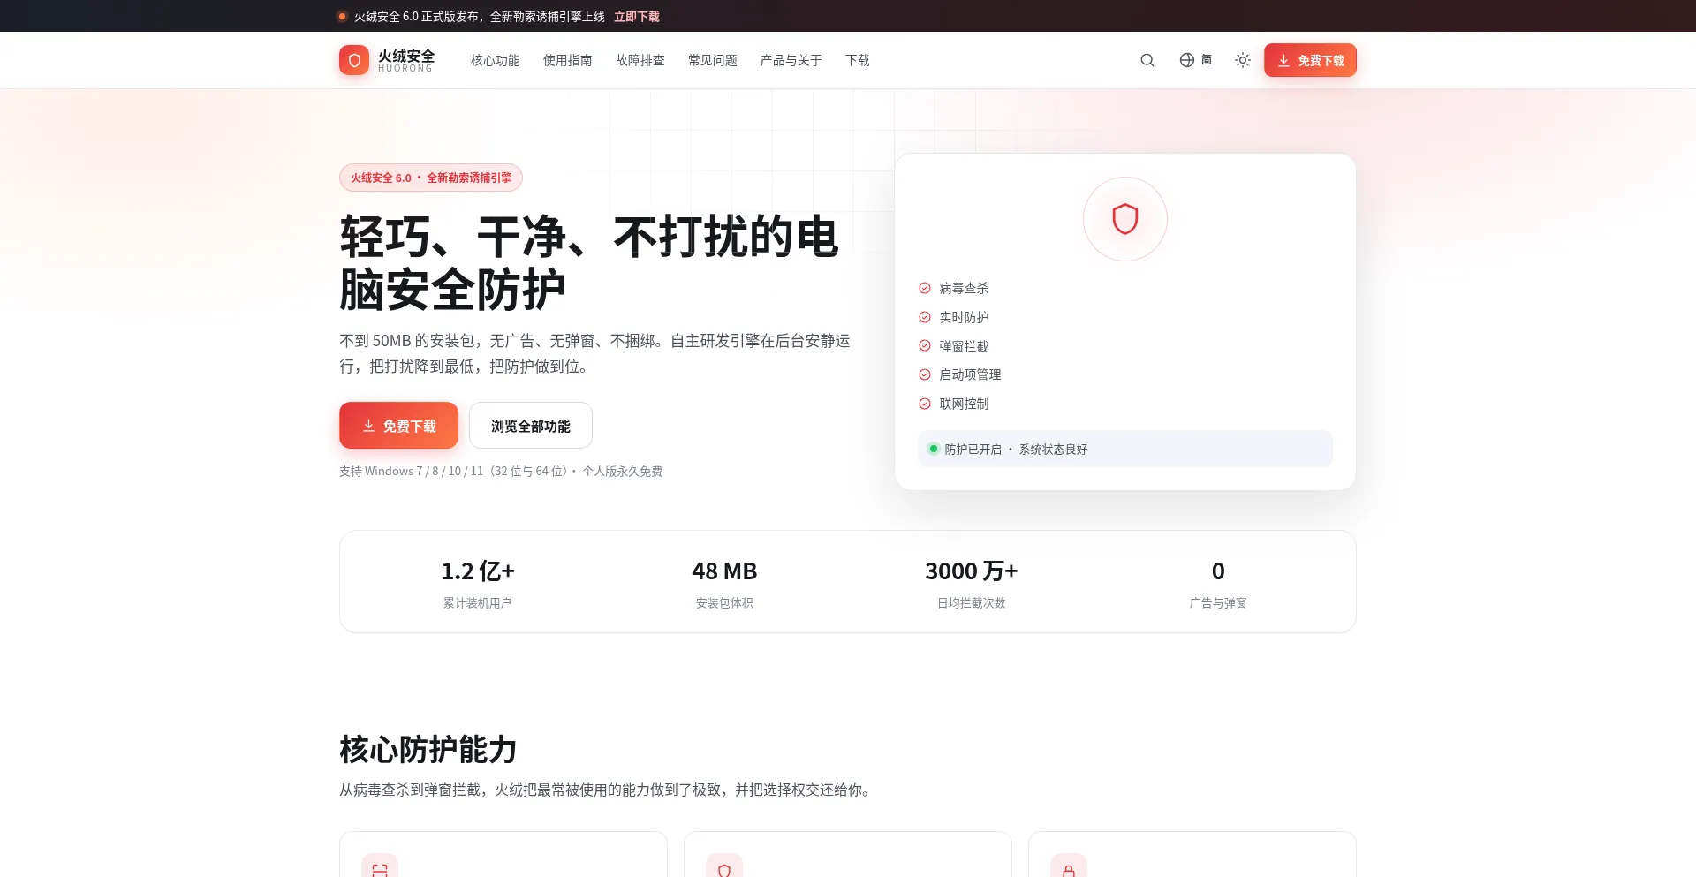Click 简 language label in header
Image resolution: width=1696 pixels, height=877 pixels.
(x=1207, y=60)
